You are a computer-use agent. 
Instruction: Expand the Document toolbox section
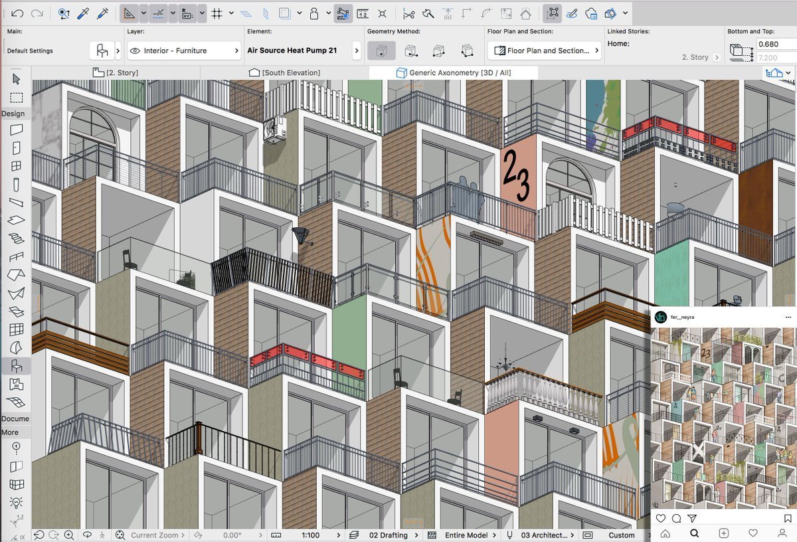click(x=15, y=418)
